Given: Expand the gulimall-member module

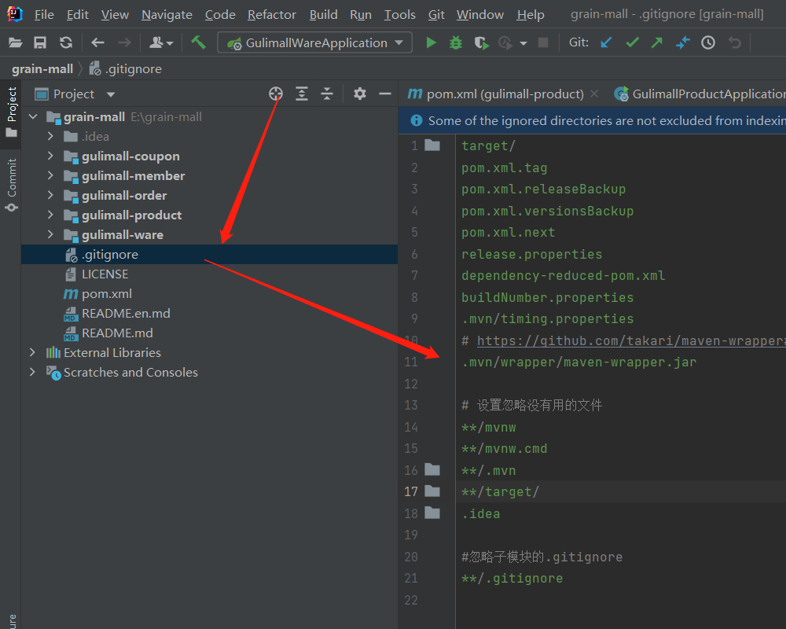Looking at the screenshot, I should point(50,175).
